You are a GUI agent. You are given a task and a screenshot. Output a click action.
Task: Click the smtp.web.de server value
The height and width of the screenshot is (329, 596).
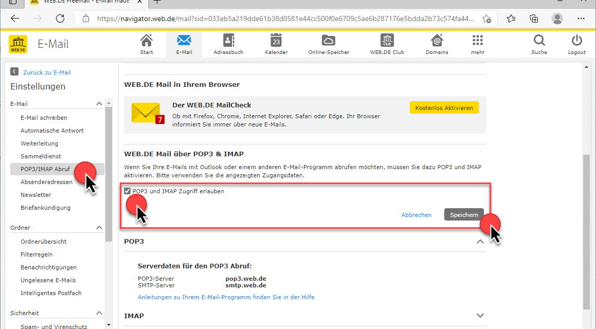pos(245,285)
